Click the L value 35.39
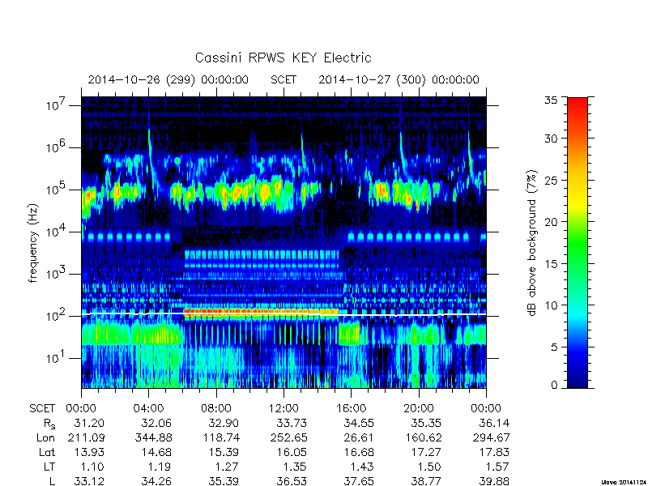Image resolution: width=648 pixels, height=486 pixels. (x=224, y=481)
